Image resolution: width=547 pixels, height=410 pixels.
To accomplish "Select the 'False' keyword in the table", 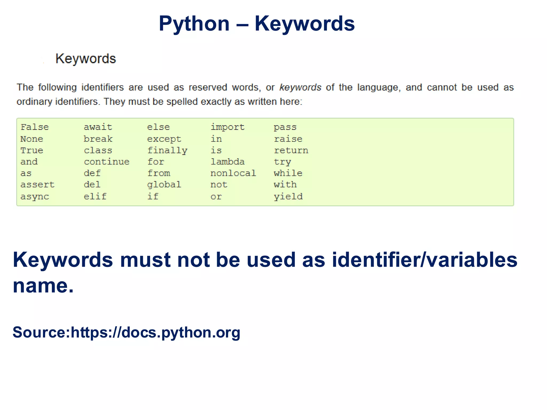I will [35, 127].
